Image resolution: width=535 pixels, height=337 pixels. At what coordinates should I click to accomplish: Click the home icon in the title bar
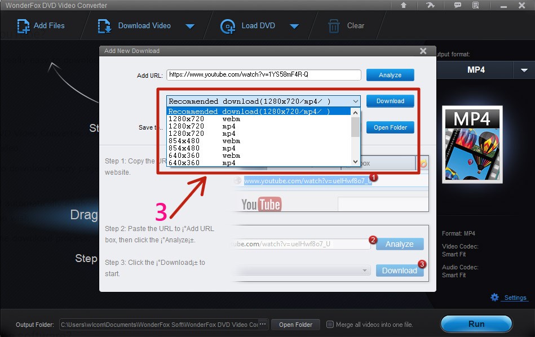tap(404, 6)
